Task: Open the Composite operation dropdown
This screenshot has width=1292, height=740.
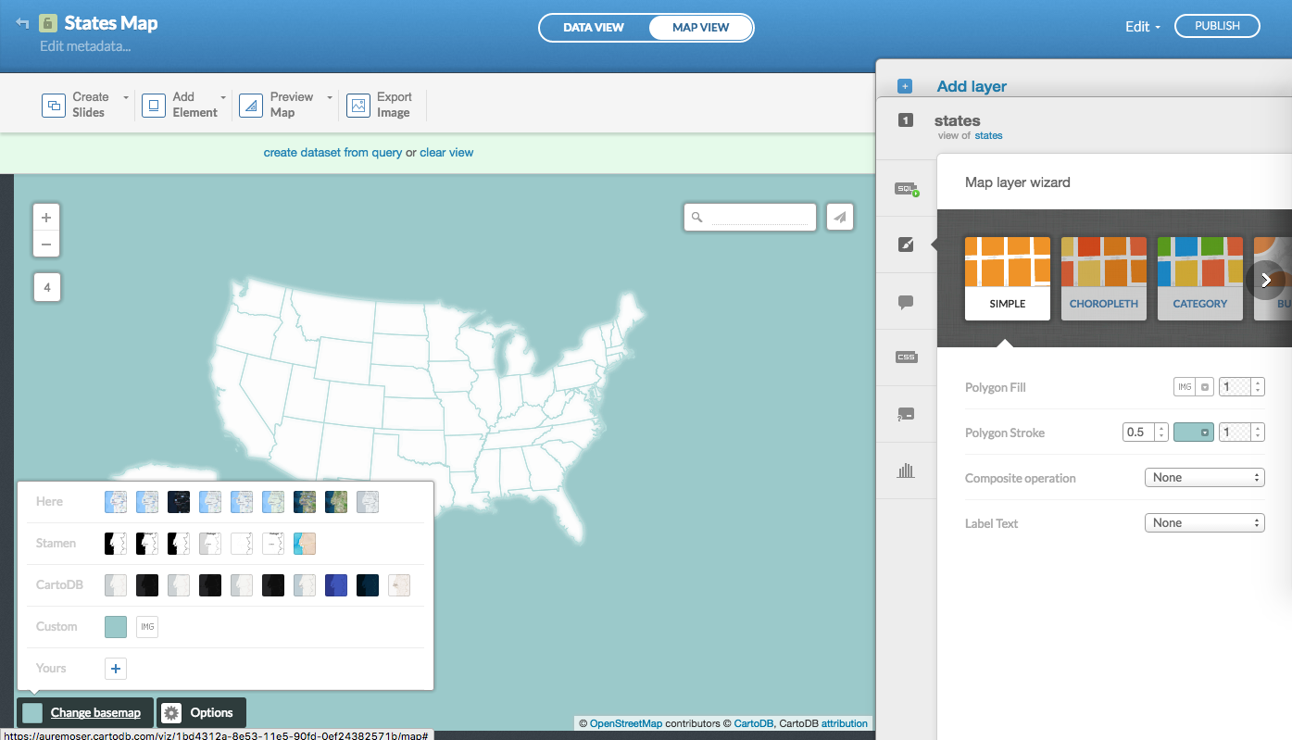Action: tap(1204, 478)
